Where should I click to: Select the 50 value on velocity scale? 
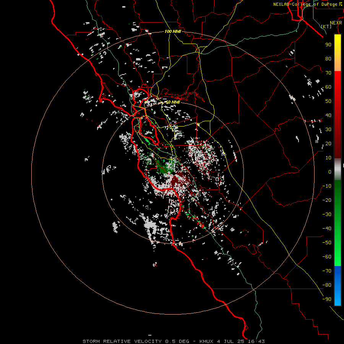click(x=328, y=101)
